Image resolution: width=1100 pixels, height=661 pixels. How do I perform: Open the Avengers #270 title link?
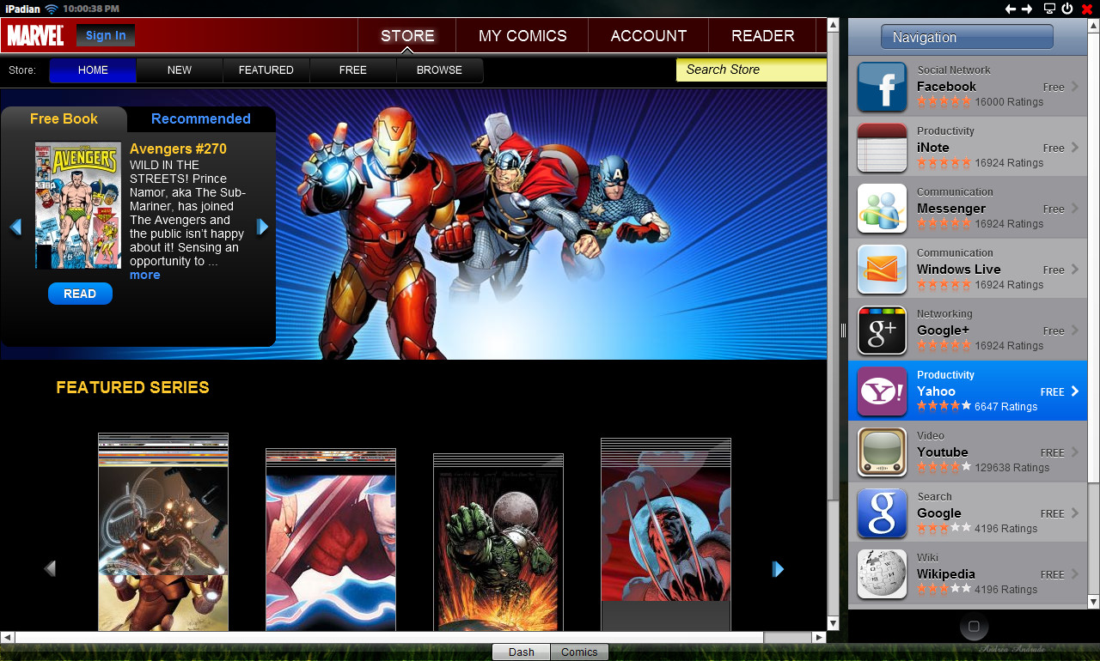[x=178, y=149]
